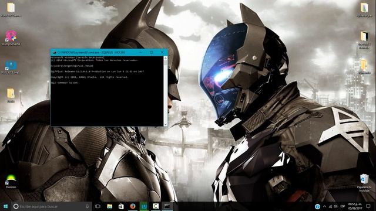This screenshot has width=376, height=211.
Task: Click the Cortana circle icon
Action: click(16, 206)
